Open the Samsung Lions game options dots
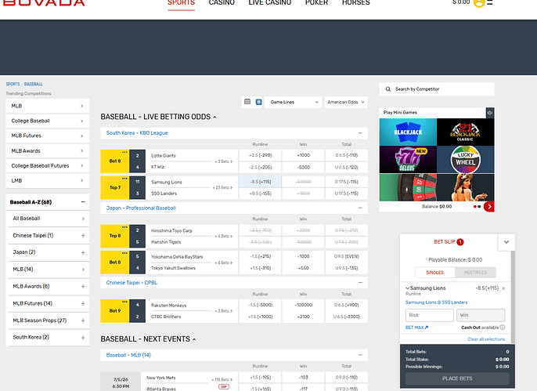 pyautogui.click(x=124, y=179)
